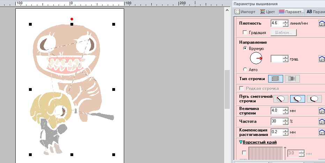Choose the third underlay stitch path option
This screenshot has height=163, width=325.
(x=314, y=99)
